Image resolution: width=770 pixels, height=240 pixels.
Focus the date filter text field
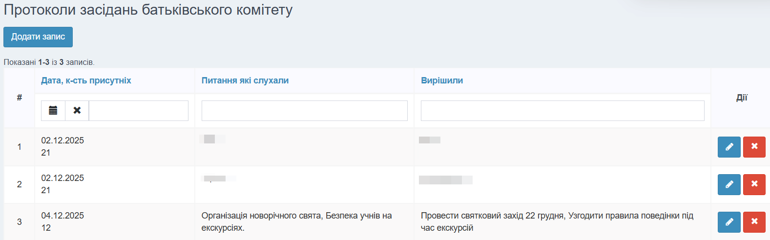coord(139,111)
